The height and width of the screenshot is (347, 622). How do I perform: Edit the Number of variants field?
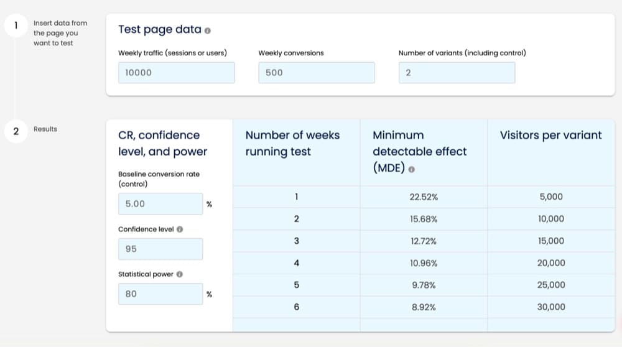point(457,73)
